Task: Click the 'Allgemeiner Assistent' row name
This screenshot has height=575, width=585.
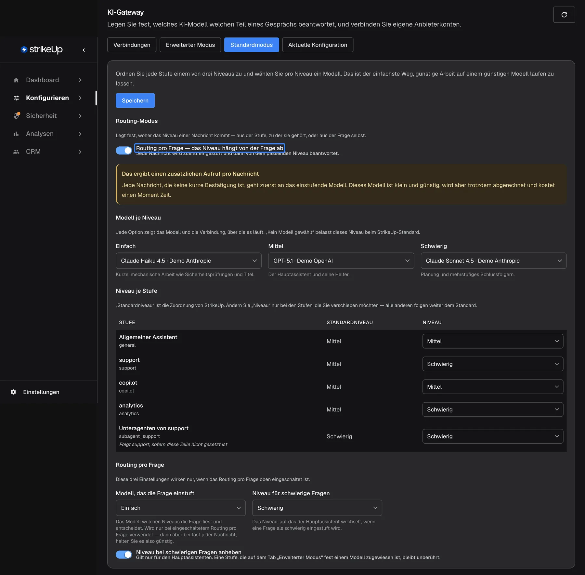Action: (148, 337)
